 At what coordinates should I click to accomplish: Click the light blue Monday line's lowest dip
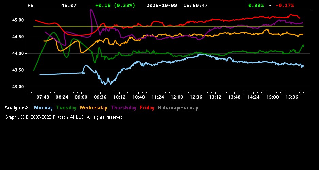point(105,84)
